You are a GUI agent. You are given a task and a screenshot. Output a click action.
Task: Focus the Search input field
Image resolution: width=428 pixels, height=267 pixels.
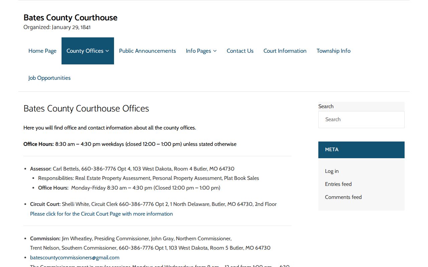tap(361, 119)
